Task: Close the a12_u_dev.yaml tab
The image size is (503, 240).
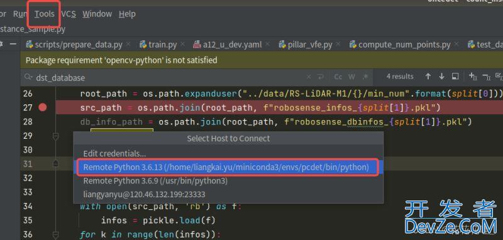Action: [x=268, y=44]
